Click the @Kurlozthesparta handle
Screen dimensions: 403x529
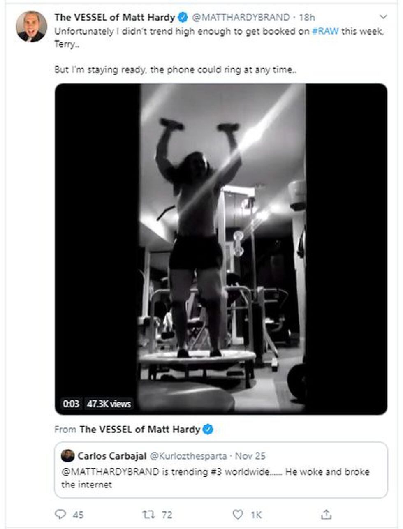188,456
